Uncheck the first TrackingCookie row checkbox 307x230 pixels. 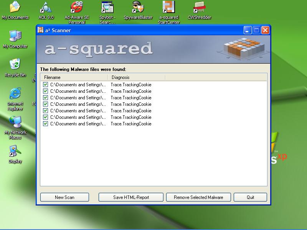click(45, 84)
